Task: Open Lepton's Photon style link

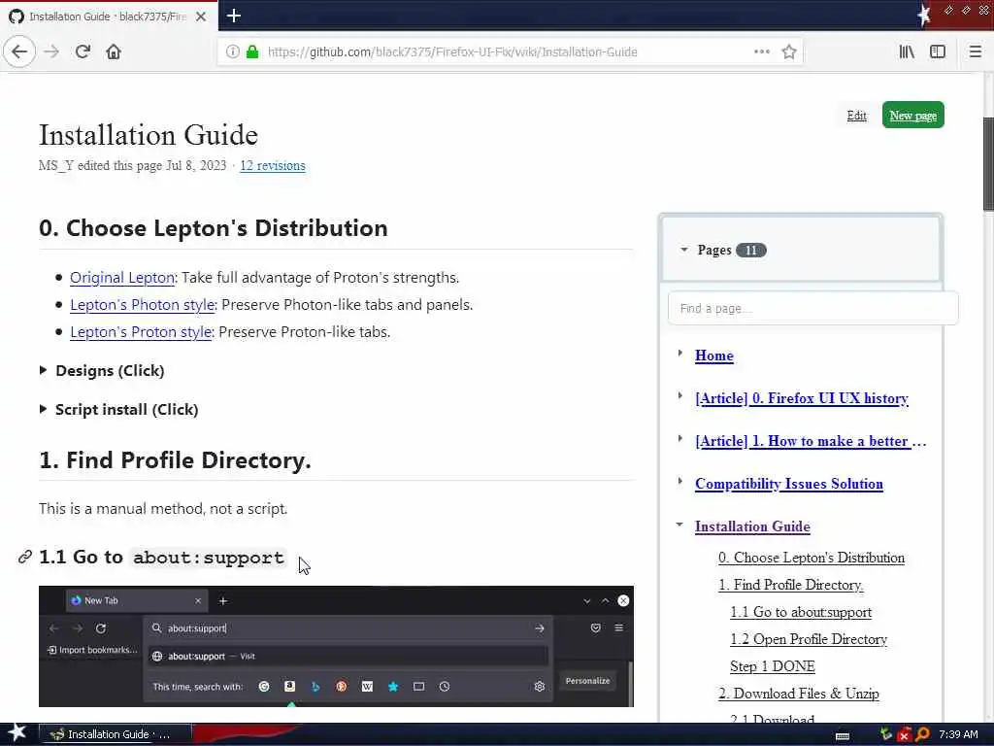Action: coord(143,304)
